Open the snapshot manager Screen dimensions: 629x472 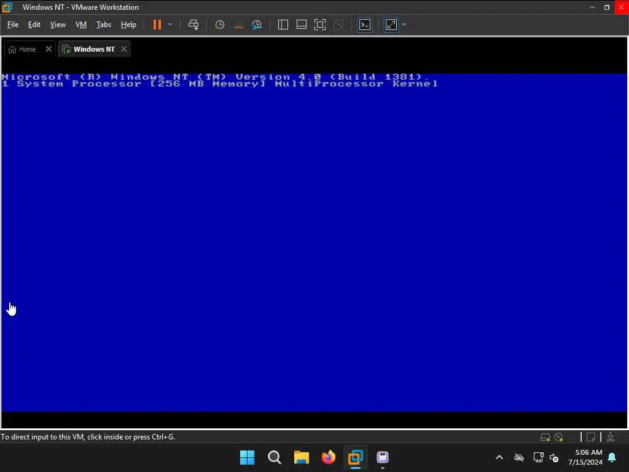click(257, 25)
